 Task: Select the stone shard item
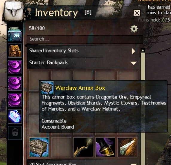coord(127,147)
